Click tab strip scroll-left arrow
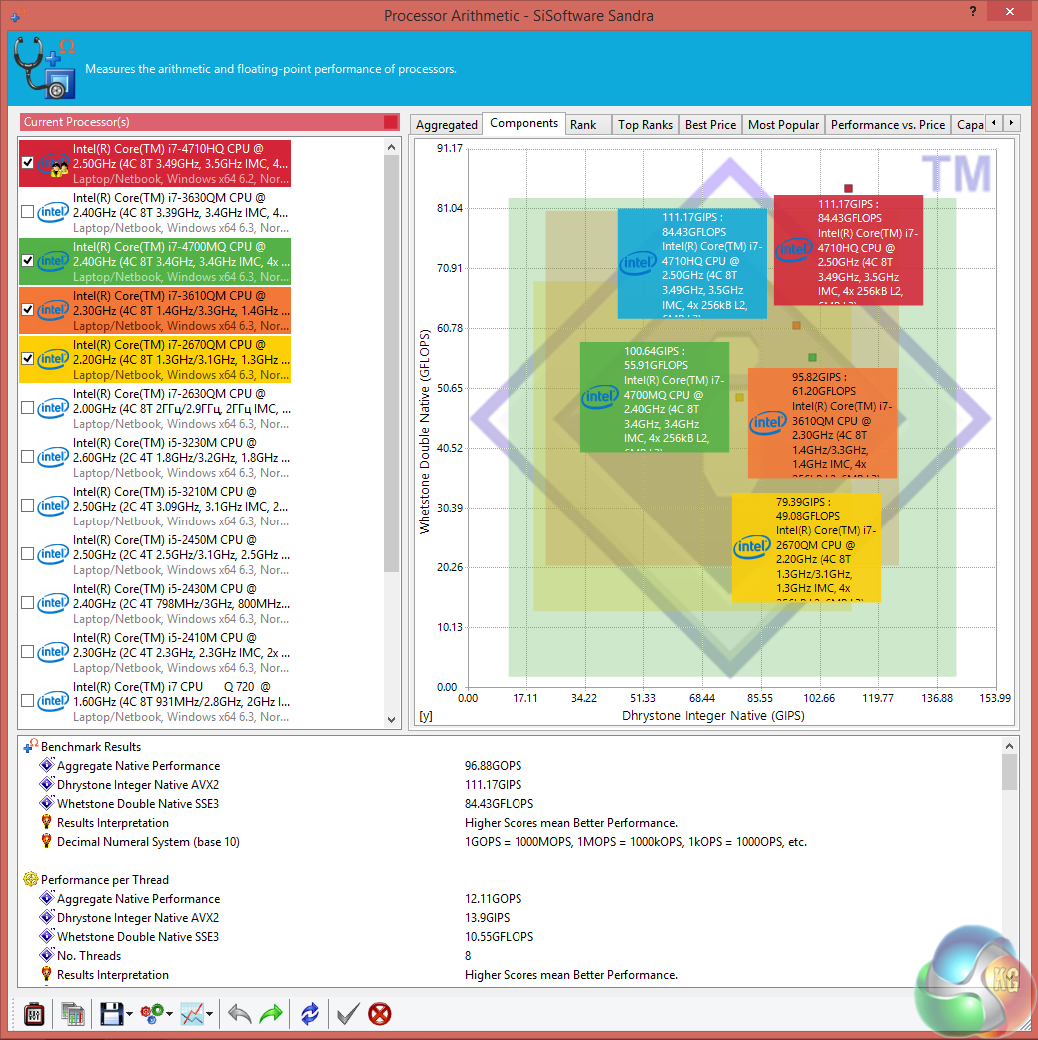This screenshot has width=1038, height=1040. coord(994,123)
